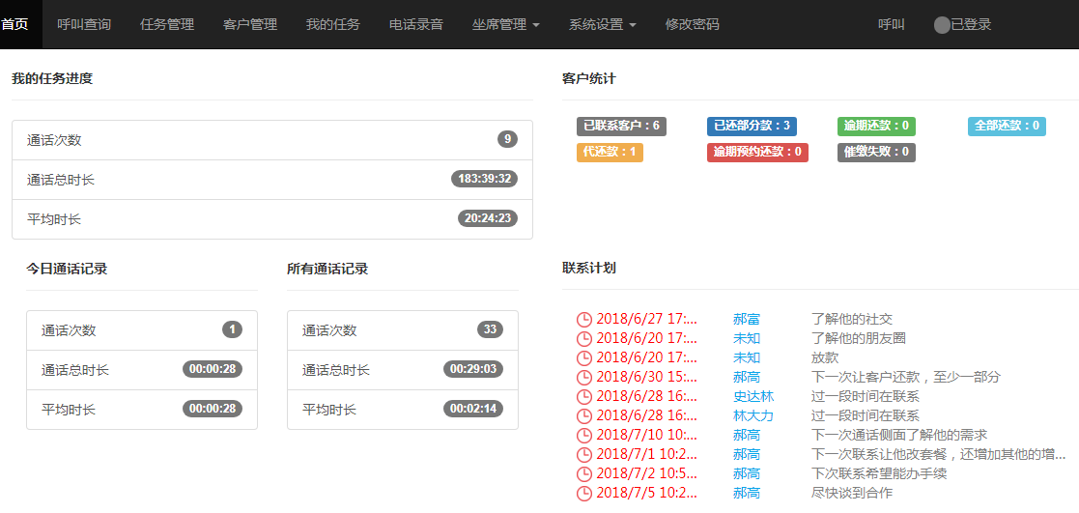Click the 通话次数 row showing count 33
Viewport: 1079px width, 513px height.
pos(402,330)
